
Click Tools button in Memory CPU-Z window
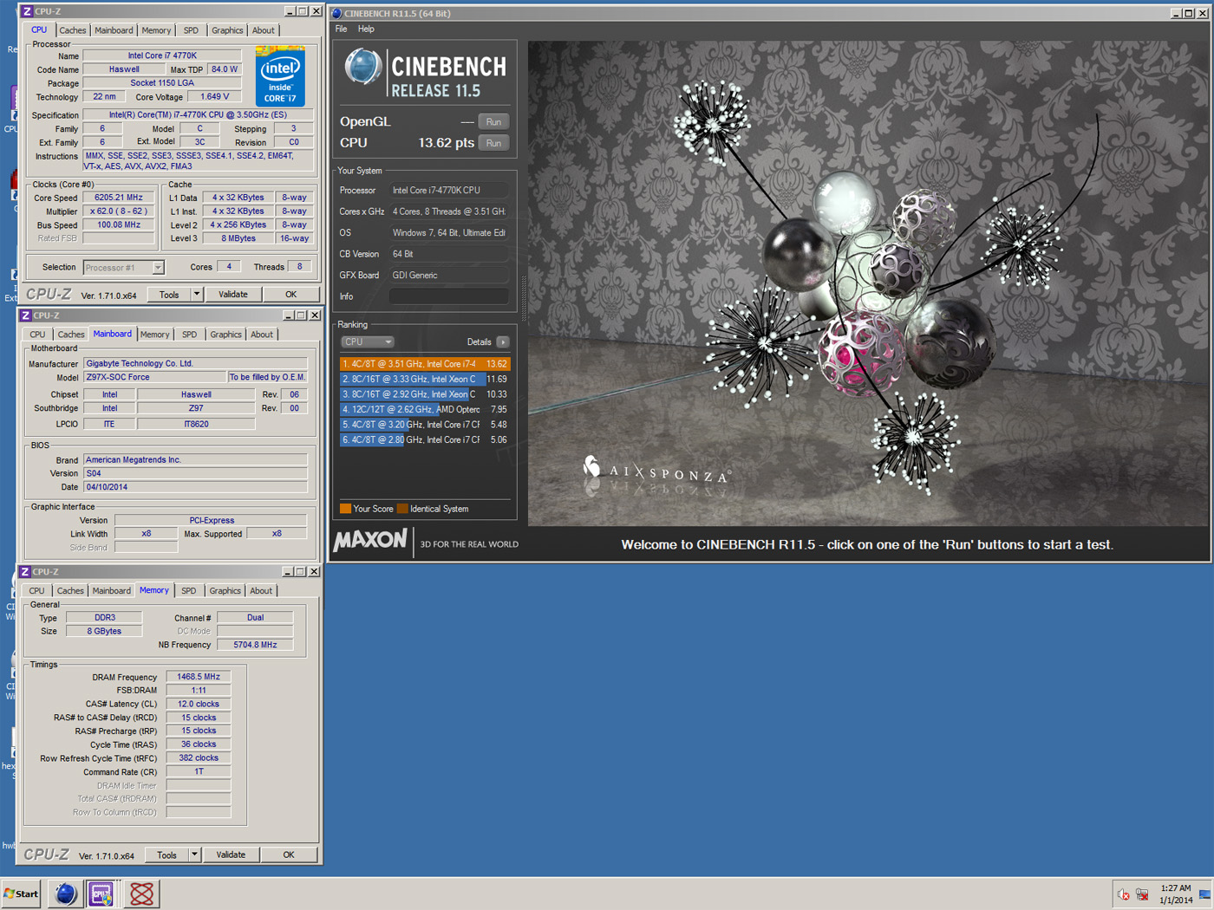tap(166, 855)
